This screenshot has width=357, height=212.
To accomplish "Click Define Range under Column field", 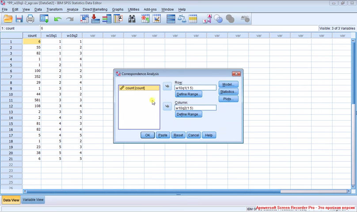I will pos(189,114).
